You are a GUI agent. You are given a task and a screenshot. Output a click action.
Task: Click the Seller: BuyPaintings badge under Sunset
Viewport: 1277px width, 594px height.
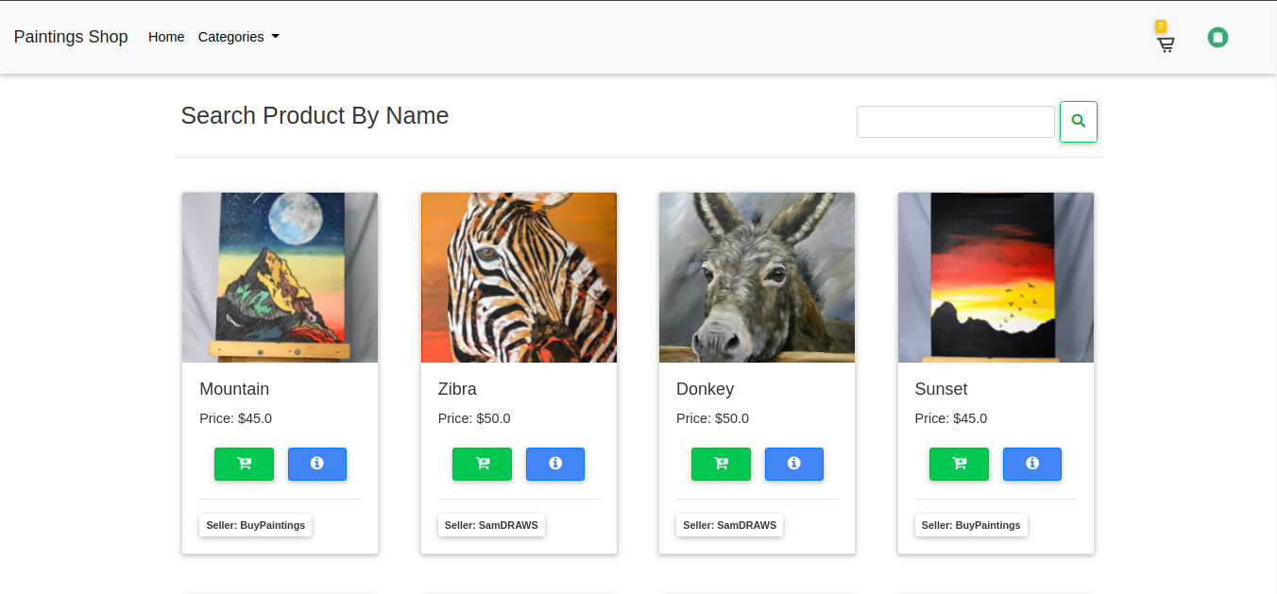click(x=971, y=525)
